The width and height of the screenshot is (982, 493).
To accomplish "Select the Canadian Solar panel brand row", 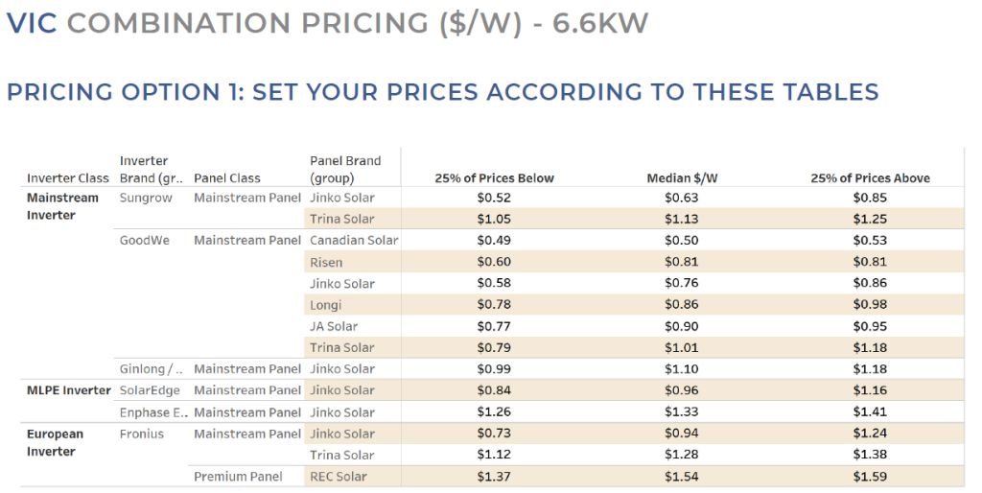I will tap(354, 240).
